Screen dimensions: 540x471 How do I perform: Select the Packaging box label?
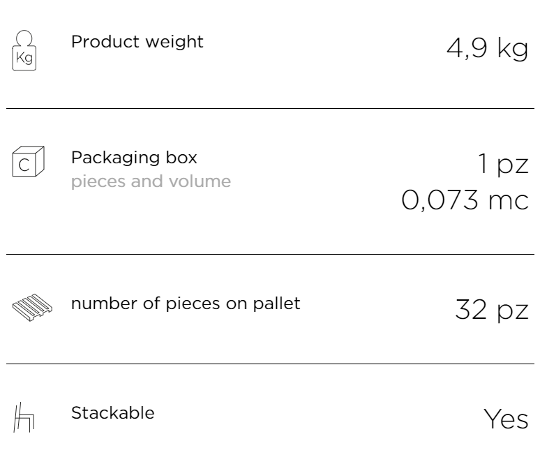point(134,158)
